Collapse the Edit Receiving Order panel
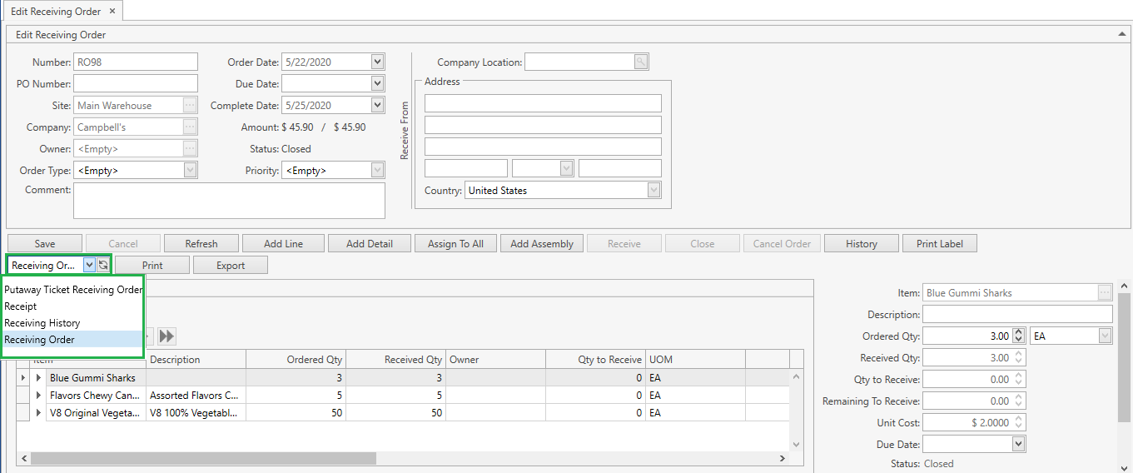1133x473 pixels. [1121, 34]
